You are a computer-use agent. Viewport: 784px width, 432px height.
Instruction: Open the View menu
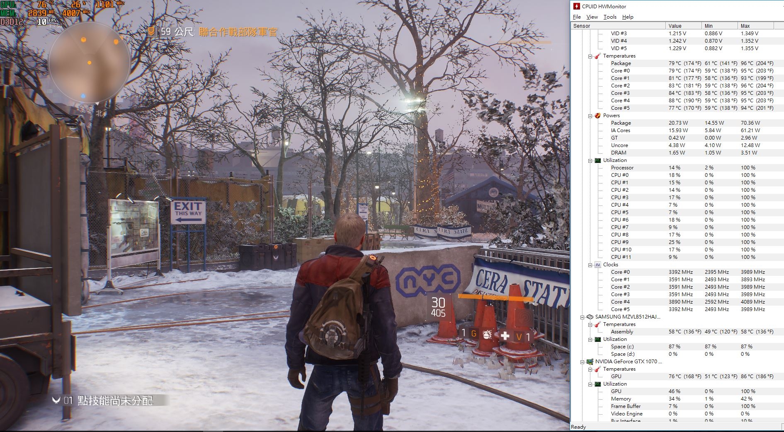[x=592, y=17]
